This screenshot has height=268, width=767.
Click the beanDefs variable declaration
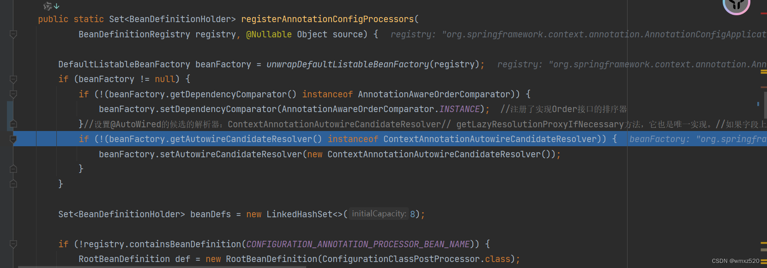click(211, 214)
